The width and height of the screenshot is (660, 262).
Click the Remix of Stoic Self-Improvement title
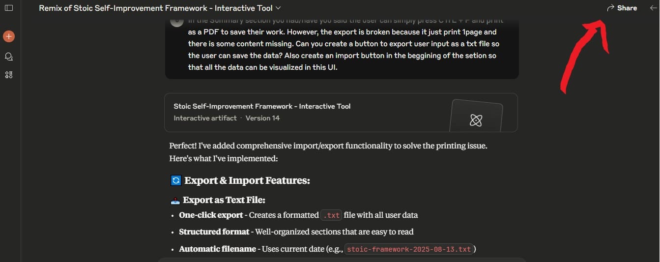coord(155,8)
